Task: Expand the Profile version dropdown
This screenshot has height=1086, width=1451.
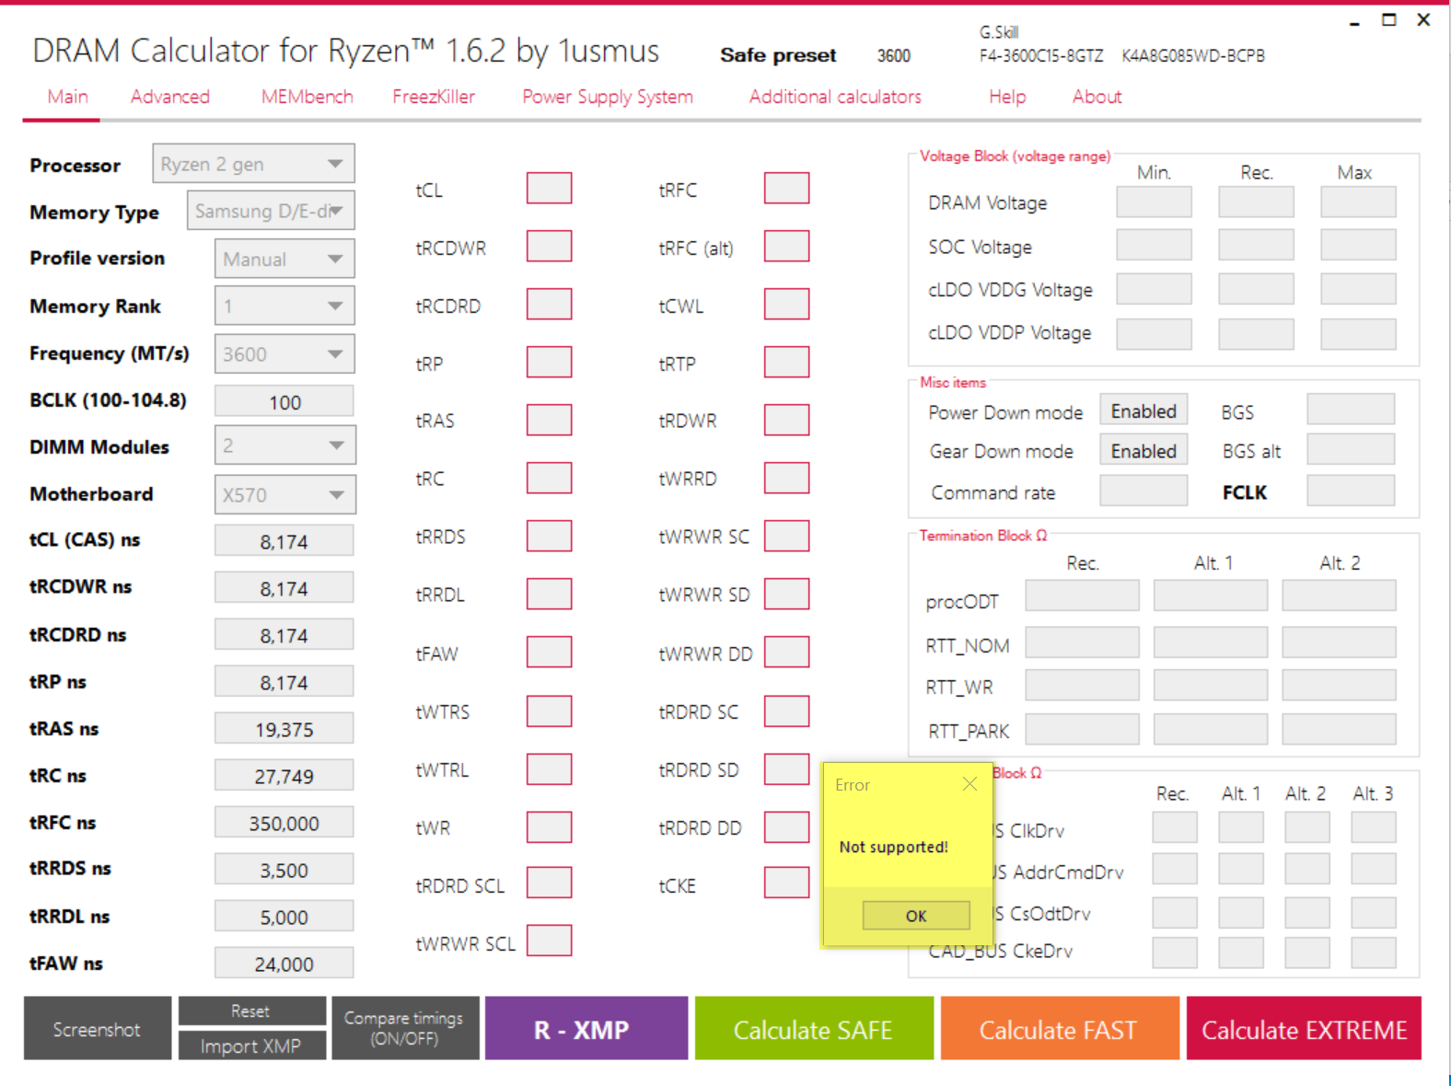Action: point(284,259)
